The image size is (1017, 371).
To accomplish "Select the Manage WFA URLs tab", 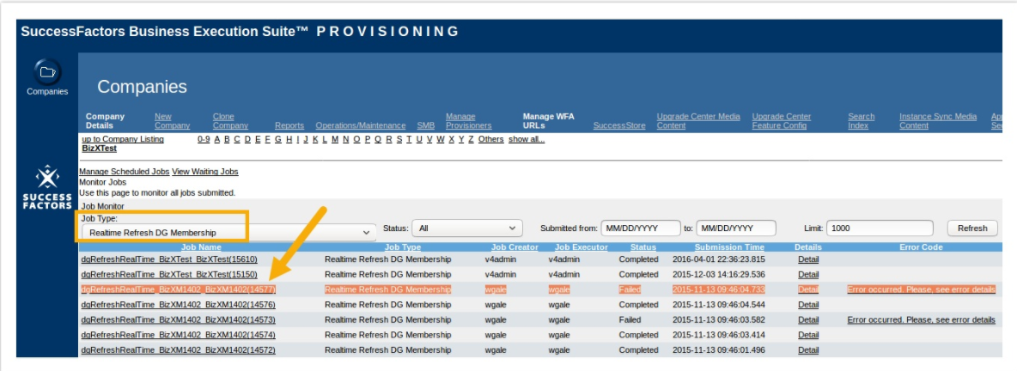I will [549, 120].
